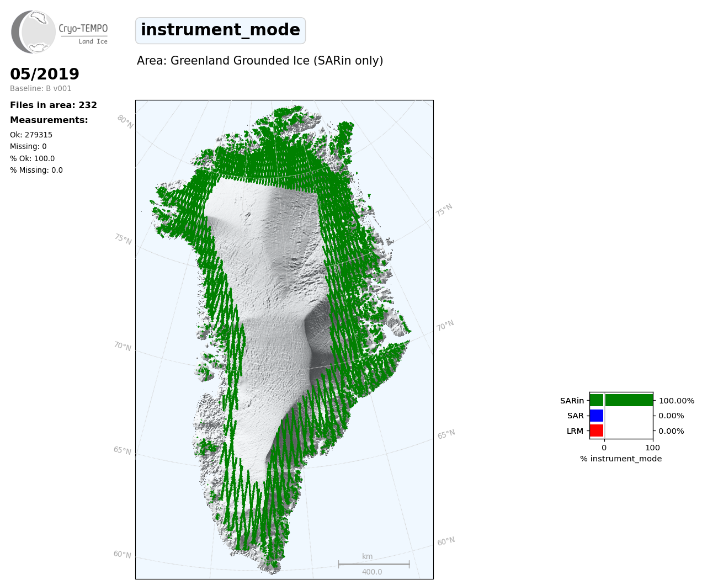Click the Baseline: B v001 text
The width and height of the screenshot is (702, 585).
[x=40, y=88]
